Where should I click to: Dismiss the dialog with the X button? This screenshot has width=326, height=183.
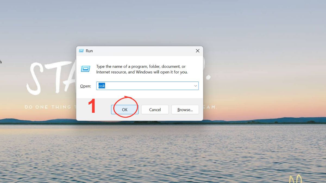click(198, 51)
